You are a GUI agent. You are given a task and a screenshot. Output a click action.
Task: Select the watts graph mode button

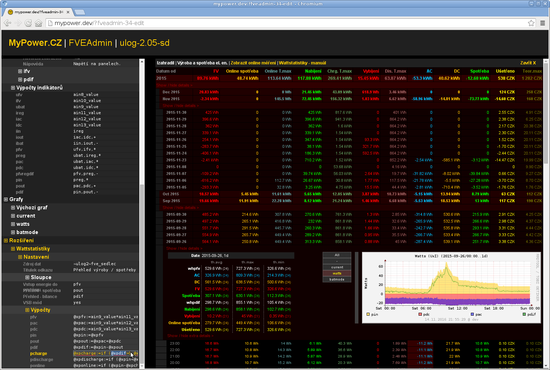(x=337, y=273)
